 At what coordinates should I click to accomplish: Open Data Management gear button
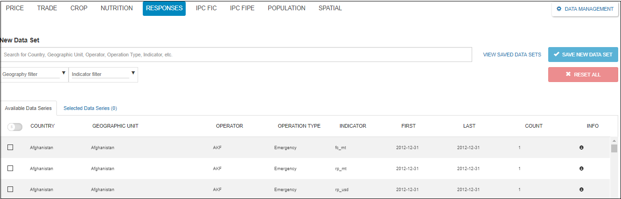pyautogui.click(x=585, y=9)
